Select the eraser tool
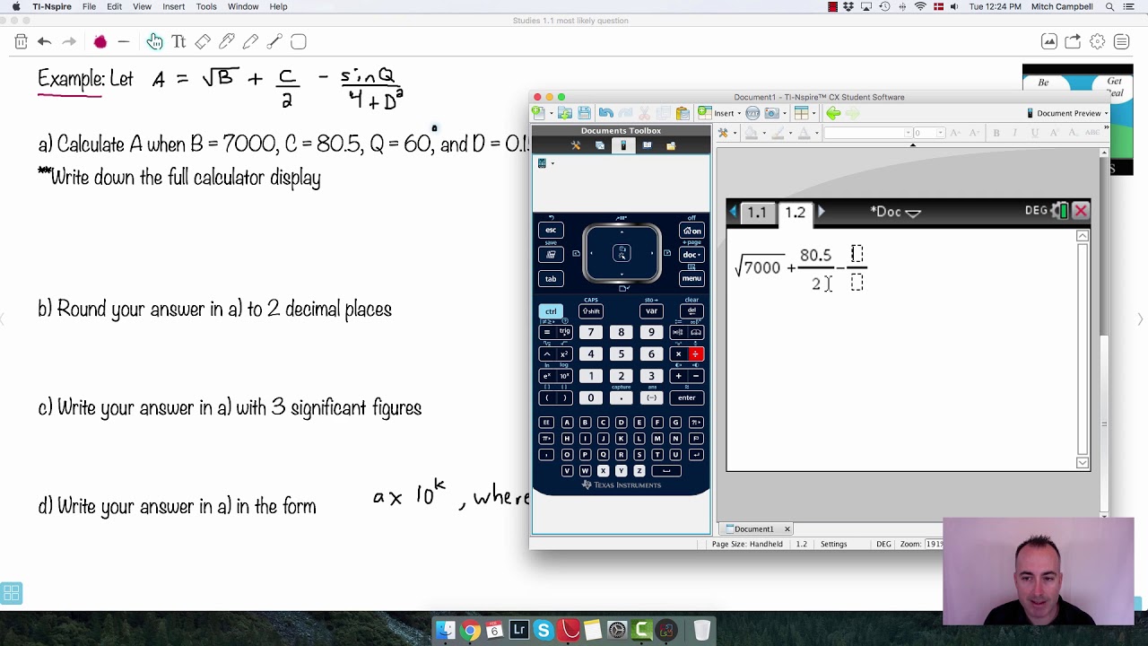 click(x=203, y=41)
